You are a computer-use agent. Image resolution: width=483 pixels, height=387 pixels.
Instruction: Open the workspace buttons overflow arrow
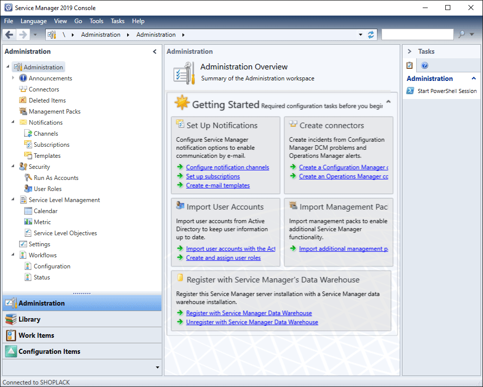pyautogui.click(x=157, y=367)
